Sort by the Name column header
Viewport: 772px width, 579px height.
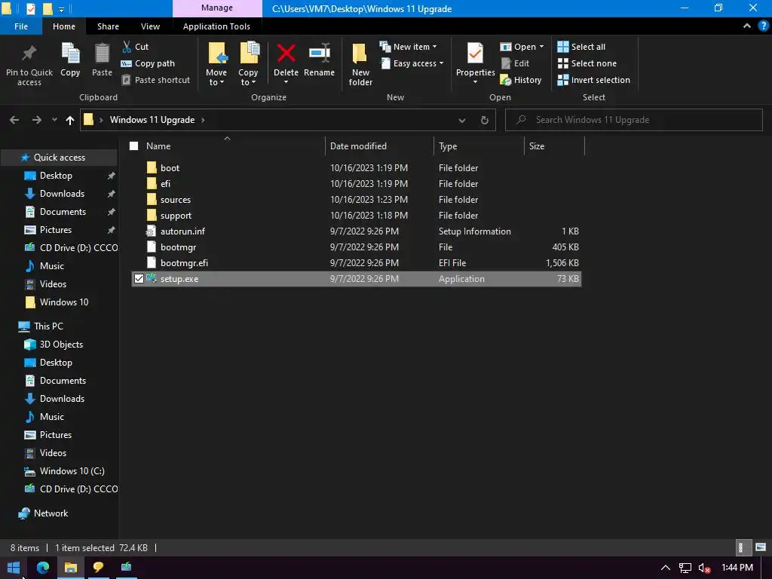pyautogui.click(x=158, y=146)
